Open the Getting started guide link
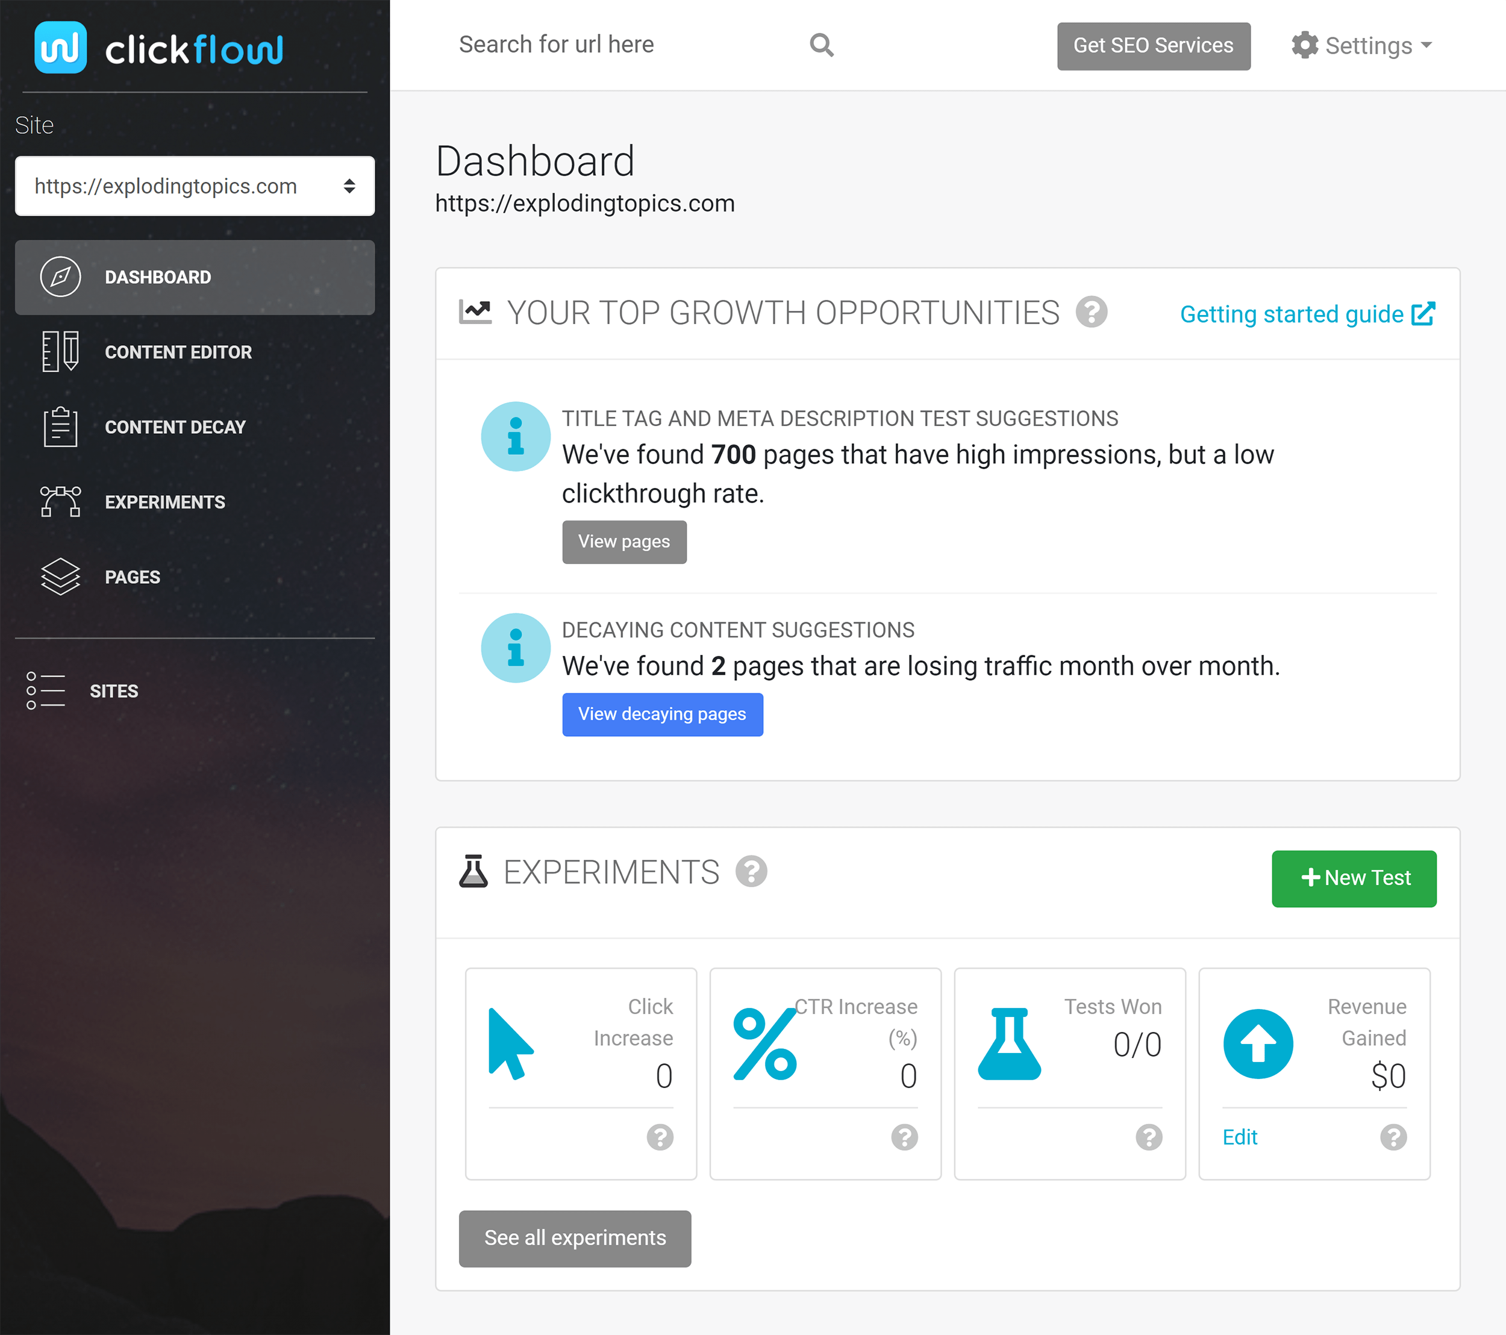Screen dimensions: 1506x1335 (x=1305, y=313)
